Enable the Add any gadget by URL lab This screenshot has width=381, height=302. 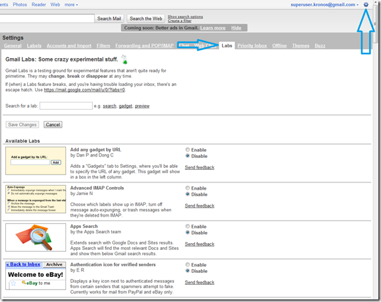click(188, 149)
